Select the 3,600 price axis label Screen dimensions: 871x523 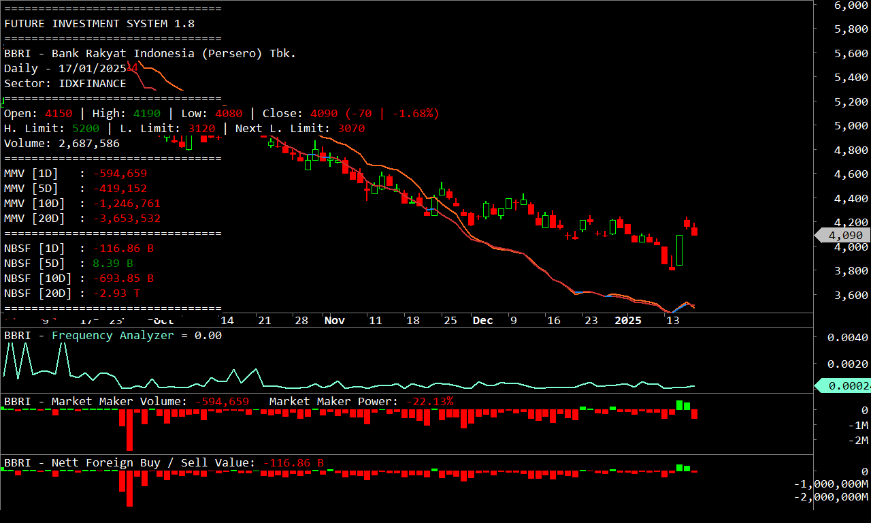(851, 295)
